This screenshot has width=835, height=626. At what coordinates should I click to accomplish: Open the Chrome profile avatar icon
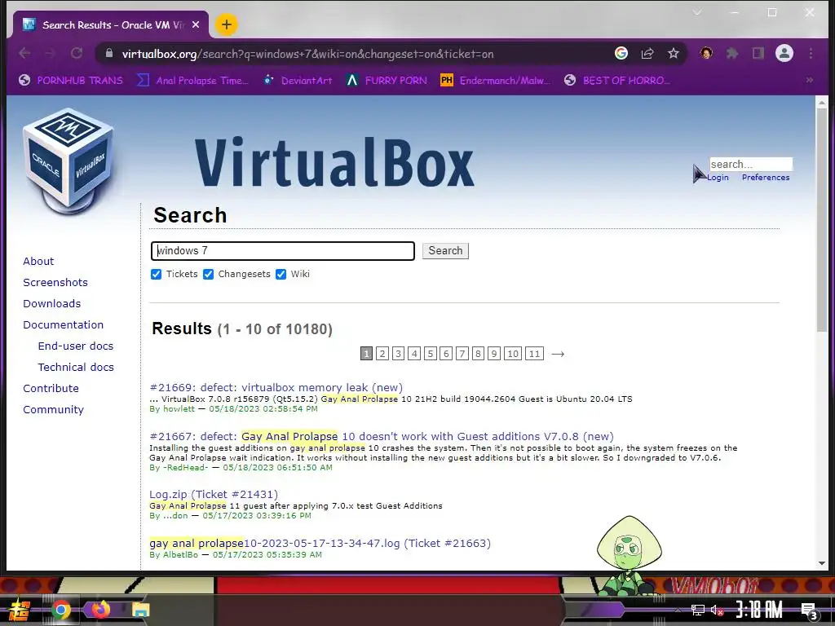[x=784, y=53]
